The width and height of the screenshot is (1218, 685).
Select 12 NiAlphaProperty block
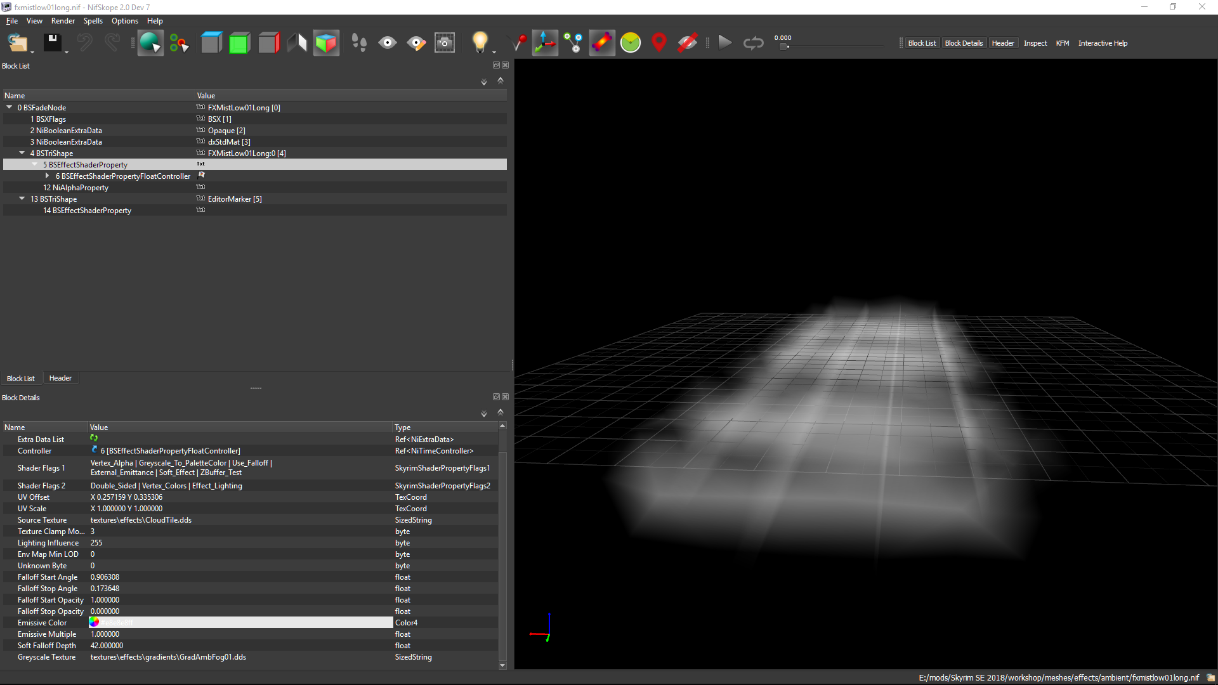tap(75, 188)
